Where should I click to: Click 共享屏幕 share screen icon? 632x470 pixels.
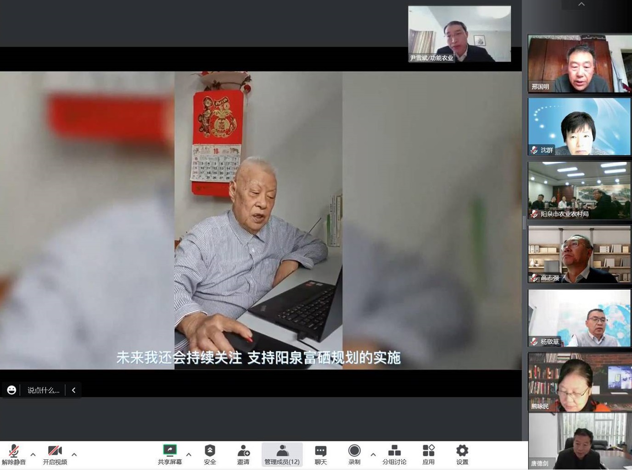tap(170, 450)
